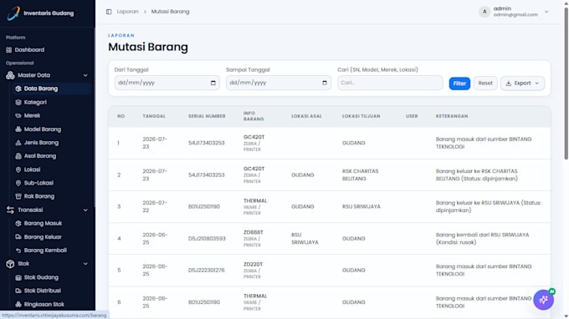Click the Master Data cubes icon
569x319 pixels.
(10, 75)
